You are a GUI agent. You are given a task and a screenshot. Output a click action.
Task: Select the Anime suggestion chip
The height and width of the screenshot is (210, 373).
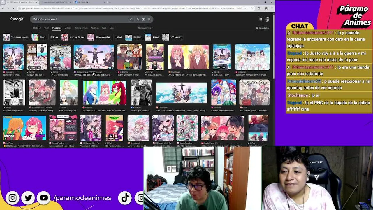(x=152, y=37)
